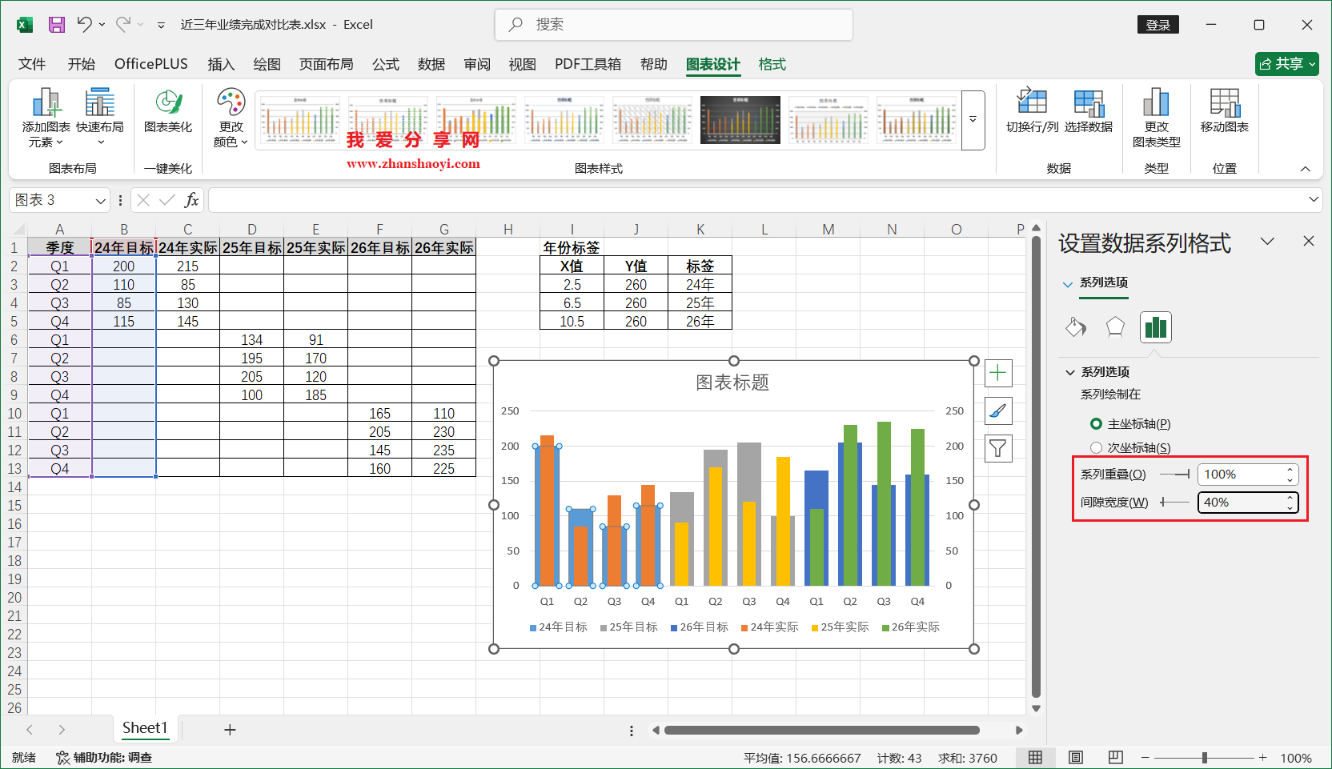Click the Chart Beautify icon
Image resolution: width=1332 pixels, height=769 pixels.
tap(168, 112)
